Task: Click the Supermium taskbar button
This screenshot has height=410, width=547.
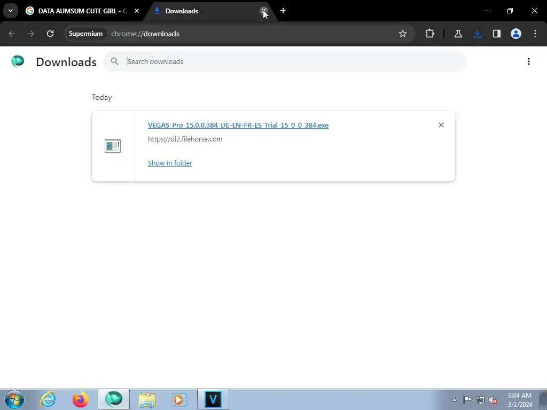Action: (114, 399)
